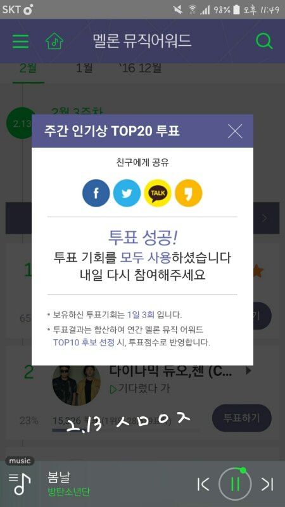Image resolution: width=285 pixels, height=507 pixels.
Task: Skip to previous track
Action: (x=203, y=484)
